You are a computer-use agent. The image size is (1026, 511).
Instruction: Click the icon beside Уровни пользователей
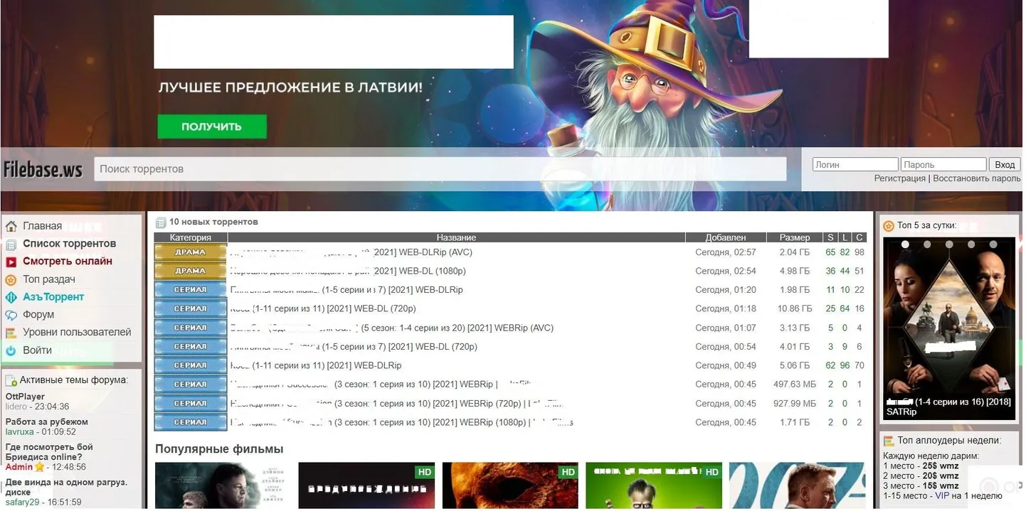point(11,333)
